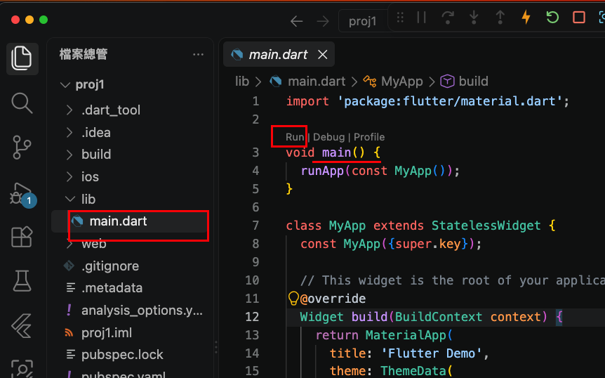Restart debugging with green circular arrow
Image resolution: width=605 pixels, height=378 pixels.
[552, 18]
